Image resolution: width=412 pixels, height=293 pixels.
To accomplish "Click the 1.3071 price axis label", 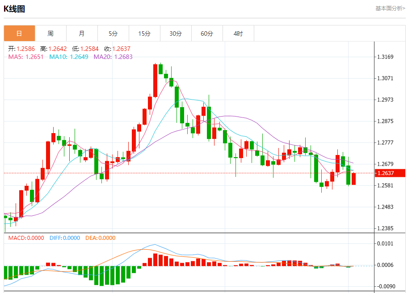I will (x=385, y=78).
